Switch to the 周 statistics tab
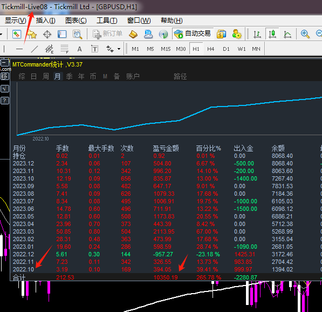Image resolution: width=322 pixels, height=312 pixels. pos(46,76)
